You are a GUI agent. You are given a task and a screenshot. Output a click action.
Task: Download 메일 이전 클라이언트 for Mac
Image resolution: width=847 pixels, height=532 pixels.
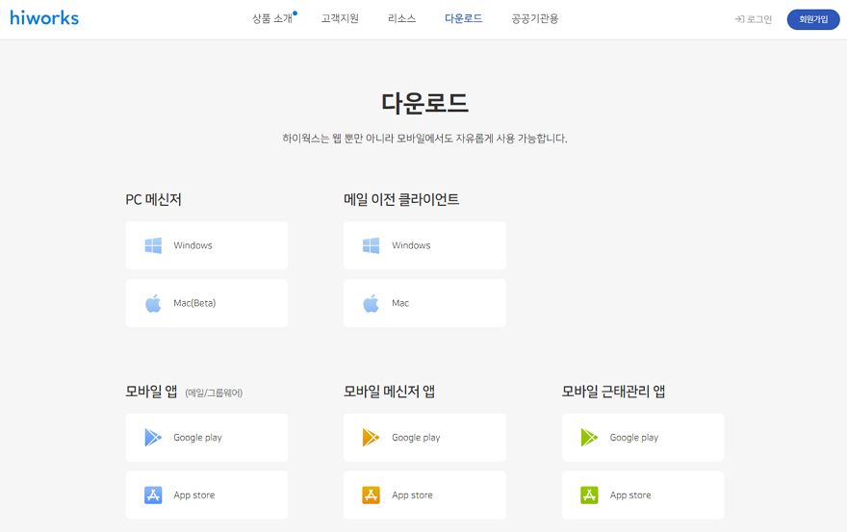click(x=425, y=303)
